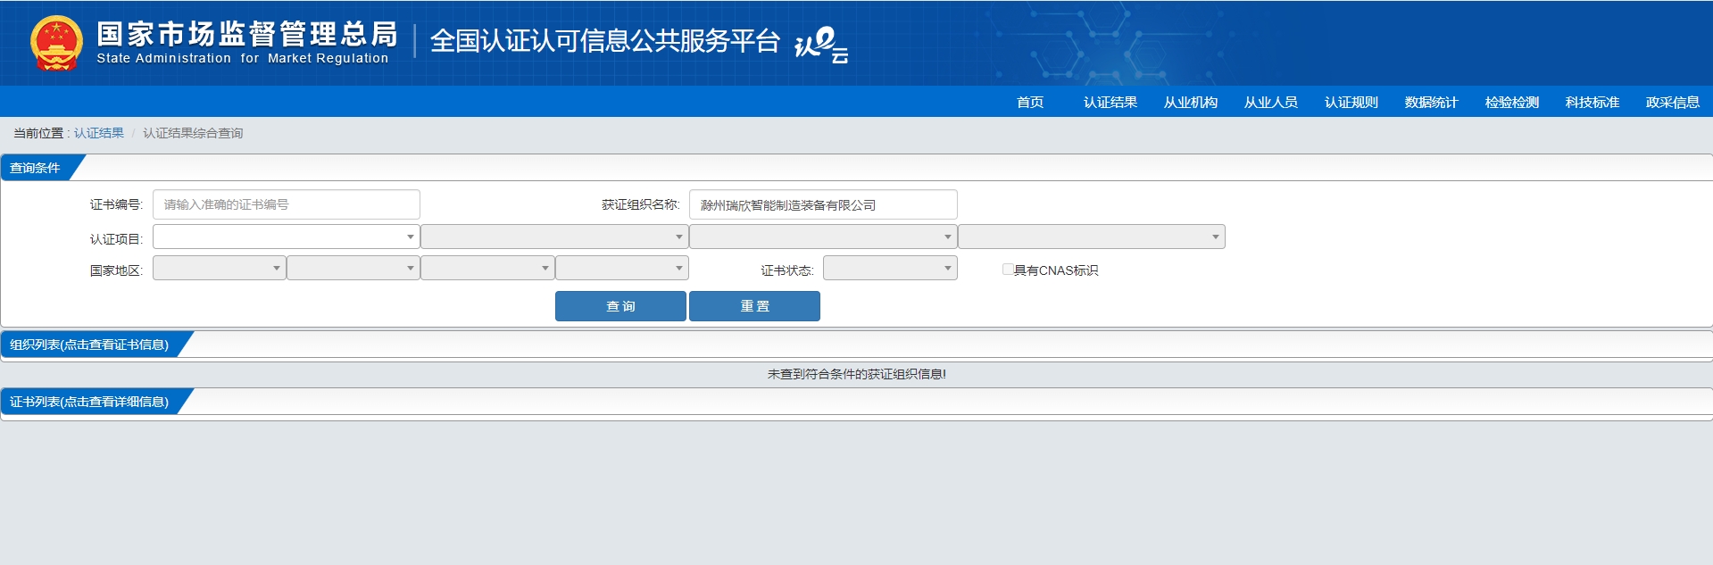Screen dimensions: 1713x565
Task: Click the 证书列表 panel header
Action: pos(89,402)
